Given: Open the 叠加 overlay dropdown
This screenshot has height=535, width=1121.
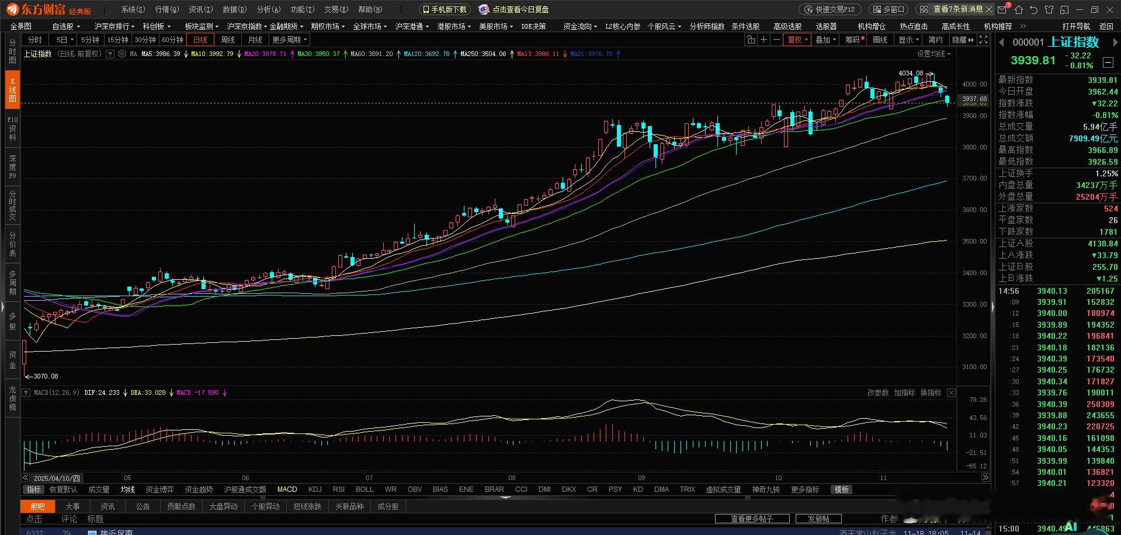Looking at the screenshot, I should pos(826,40).
